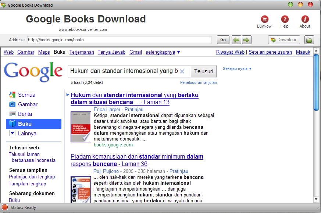The height and width of the screenshot is (213, 321).
Task: Open Maps in the top navigation
Action: (x=44, y=52)
